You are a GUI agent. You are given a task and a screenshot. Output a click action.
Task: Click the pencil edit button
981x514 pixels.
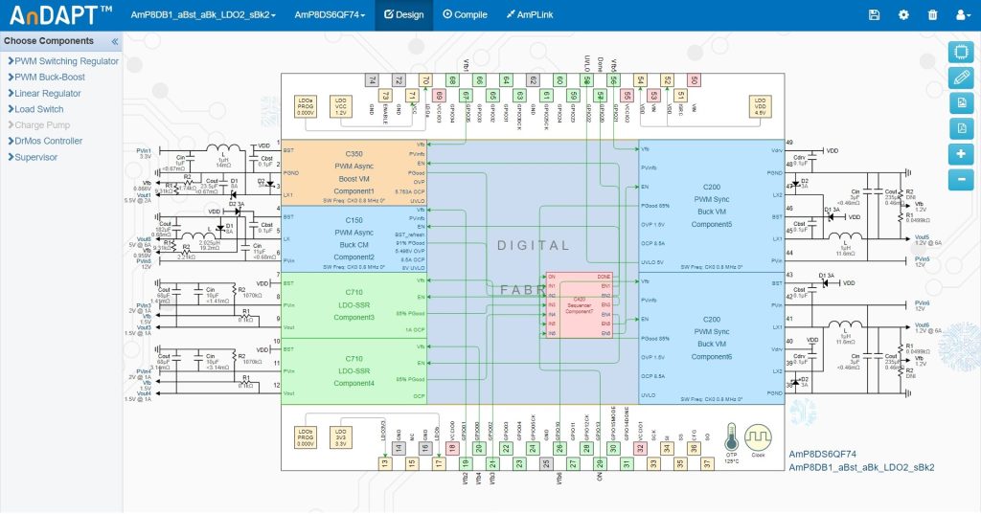(x=961, y=78)
